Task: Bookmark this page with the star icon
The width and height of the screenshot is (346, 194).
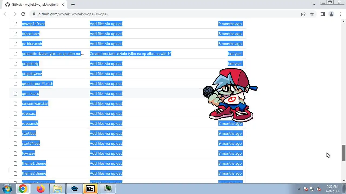Action: point(312,14)
